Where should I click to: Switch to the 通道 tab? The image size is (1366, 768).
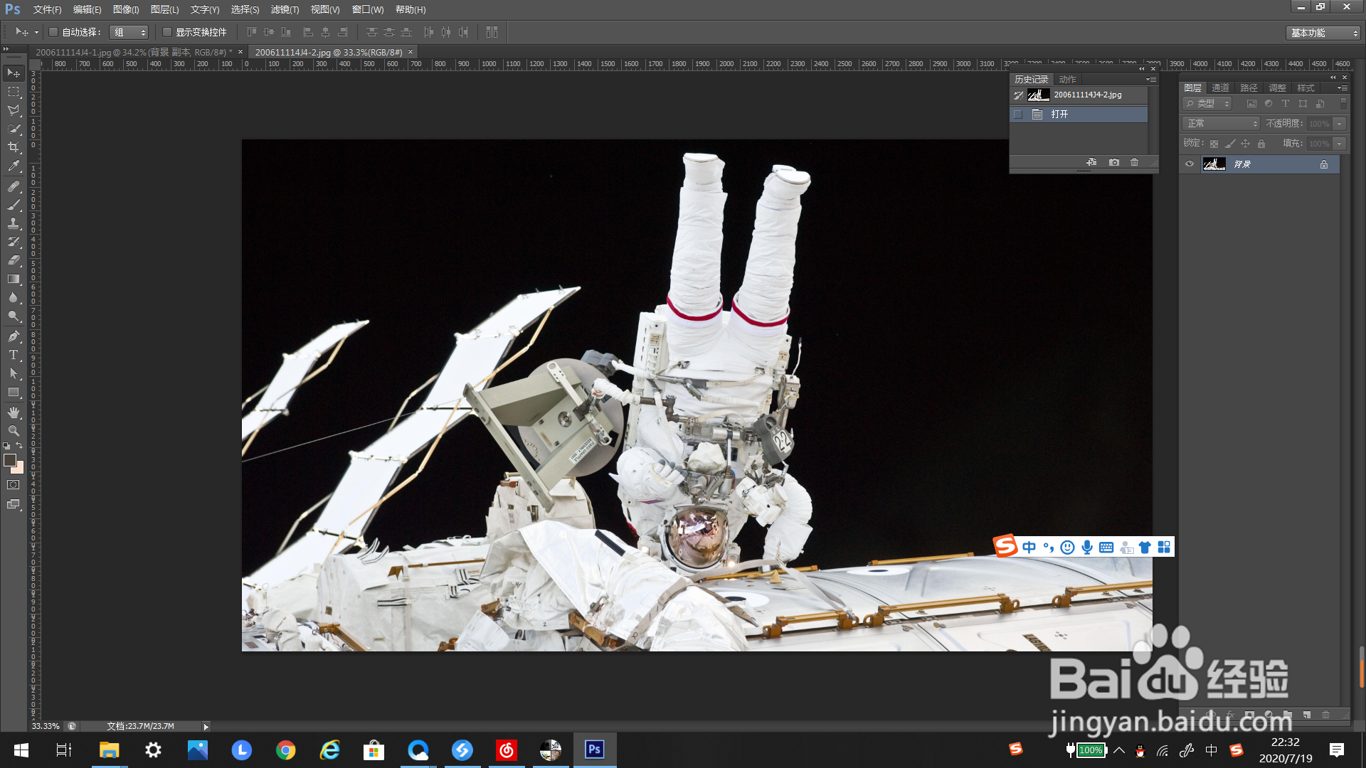[1220, 88]
